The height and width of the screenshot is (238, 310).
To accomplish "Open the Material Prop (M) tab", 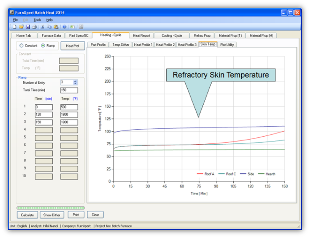I will pos(261,35).
